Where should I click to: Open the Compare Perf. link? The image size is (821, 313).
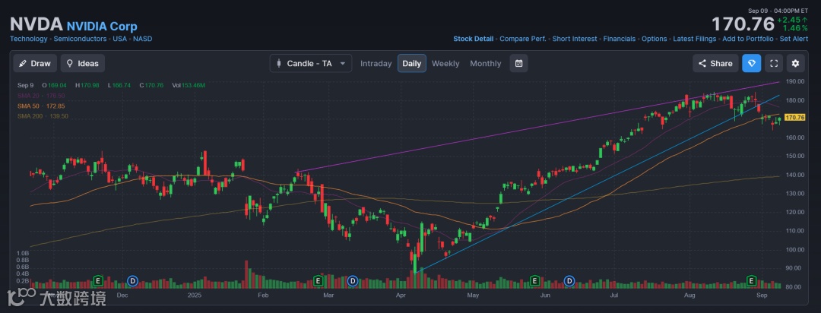point(522,39)
